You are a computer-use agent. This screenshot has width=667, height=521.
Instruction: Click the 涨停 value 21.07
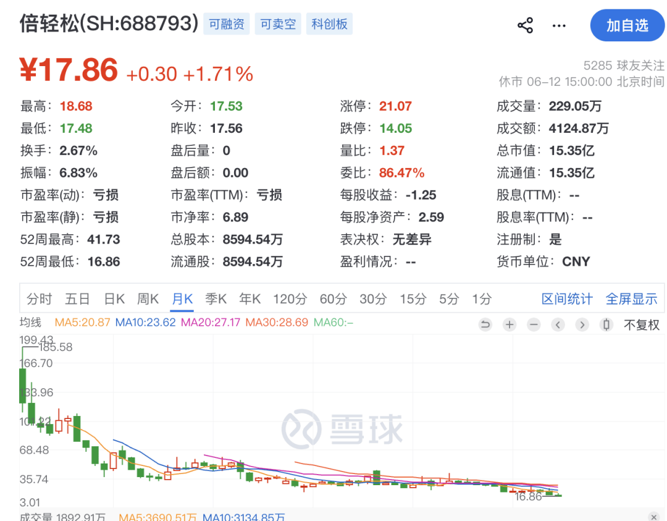pos(396,106)
